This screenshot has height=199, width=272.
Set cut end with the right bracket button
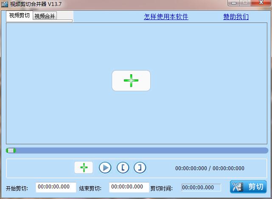[x=140, y=168]
